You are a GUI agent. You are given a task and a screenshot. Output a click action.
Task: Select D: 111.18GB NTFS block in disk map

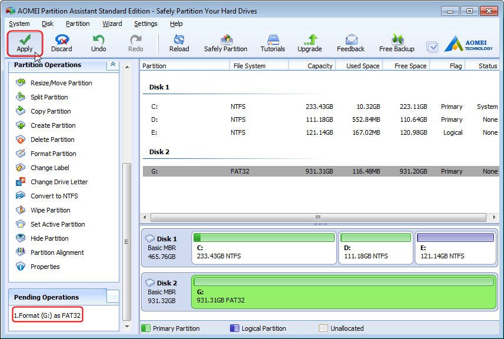(376, 248)
